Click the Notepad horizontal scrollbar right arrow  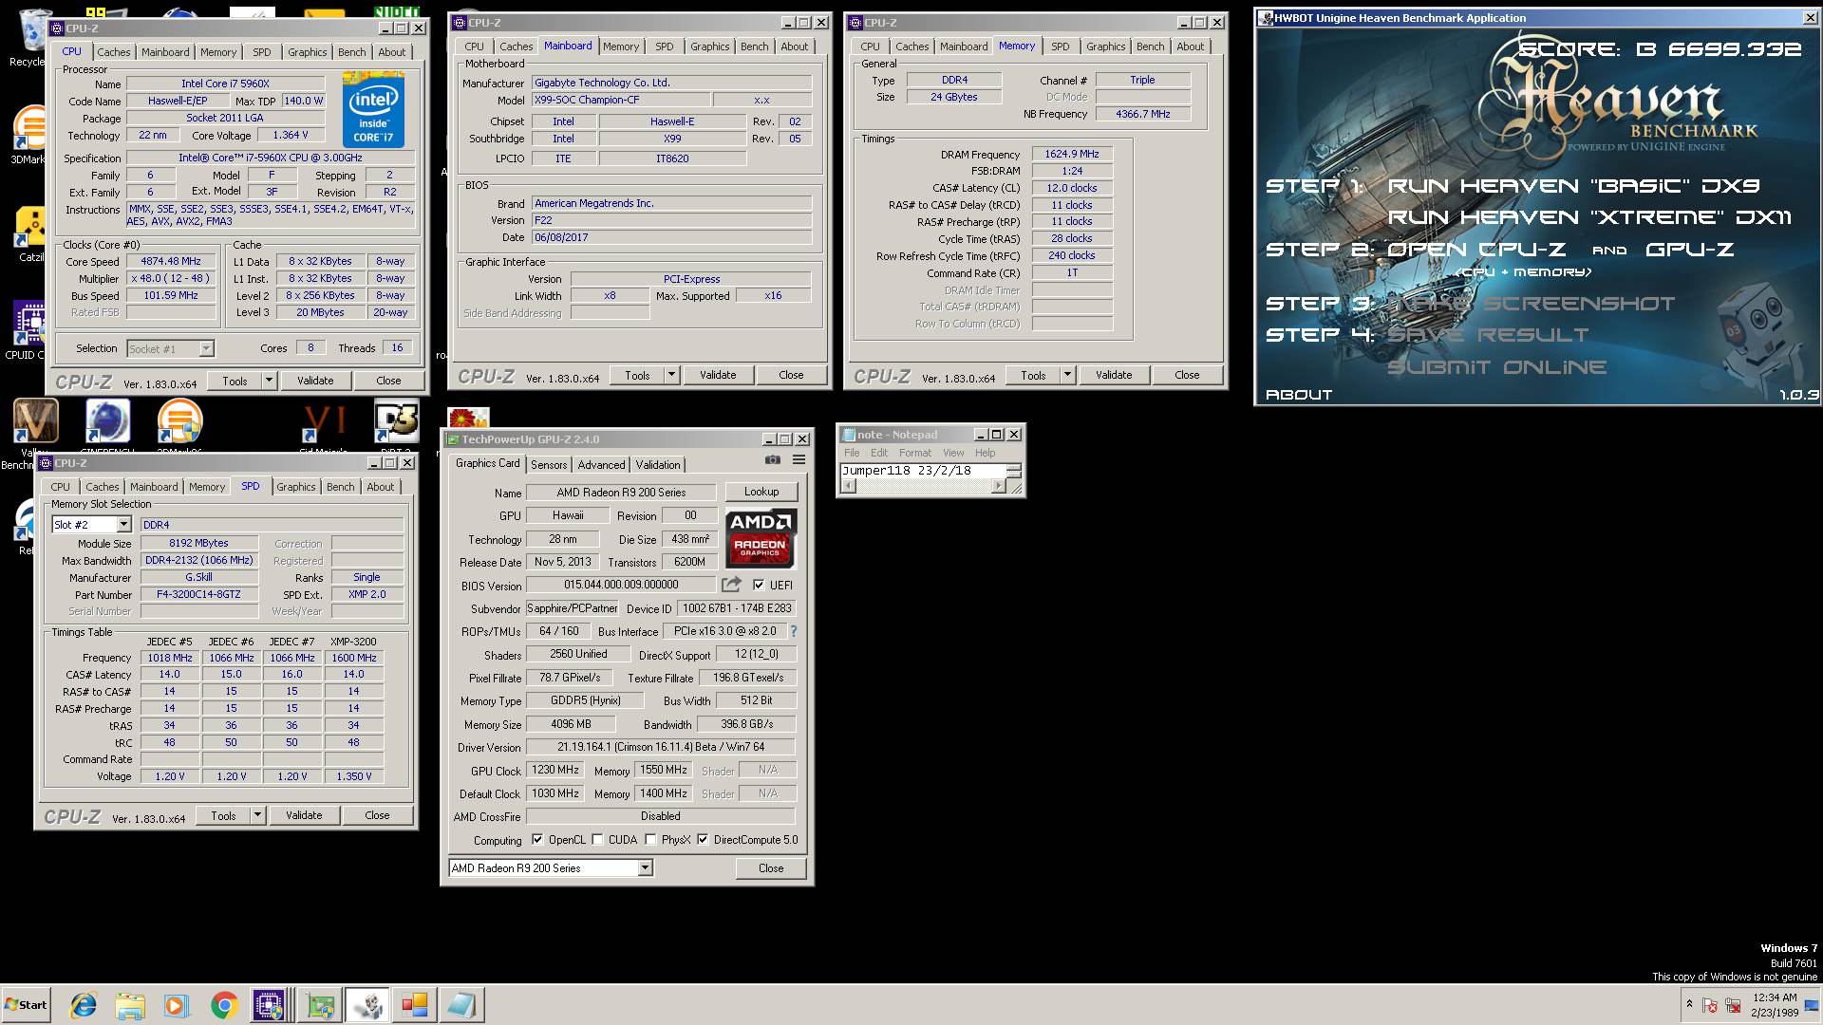(998, 486)
